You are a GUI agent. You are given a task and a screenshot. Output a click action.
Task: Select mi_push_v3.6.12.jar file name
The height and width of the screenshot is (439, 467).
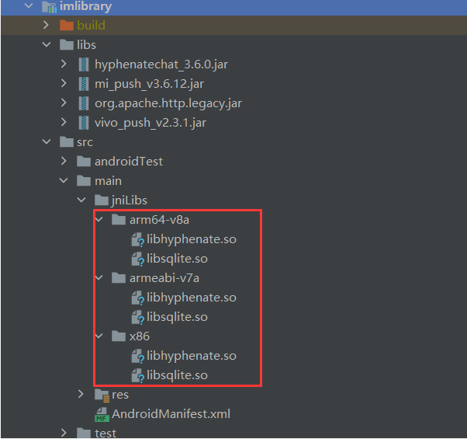coord(149,84)
